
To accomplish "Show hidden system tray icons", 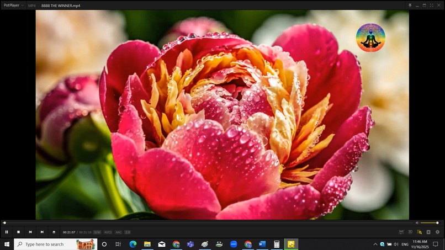I will [x=375, y=244].
